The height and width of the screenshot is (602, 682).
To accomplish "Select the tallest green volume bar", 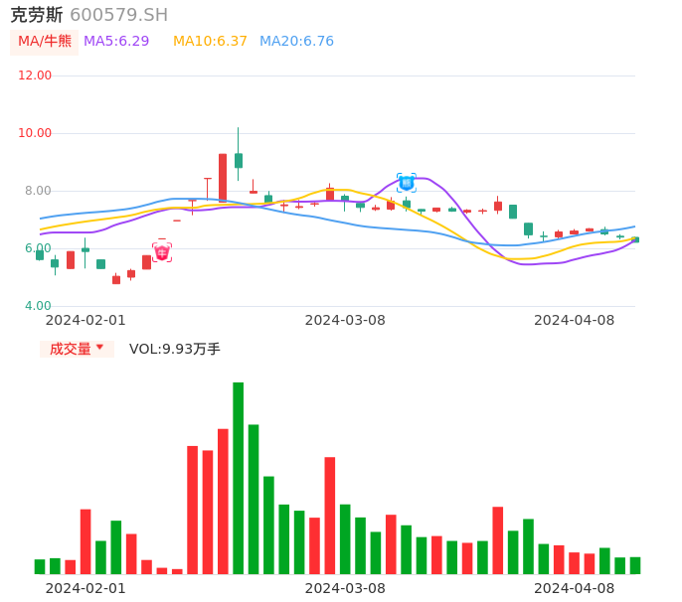I will 239,478.
